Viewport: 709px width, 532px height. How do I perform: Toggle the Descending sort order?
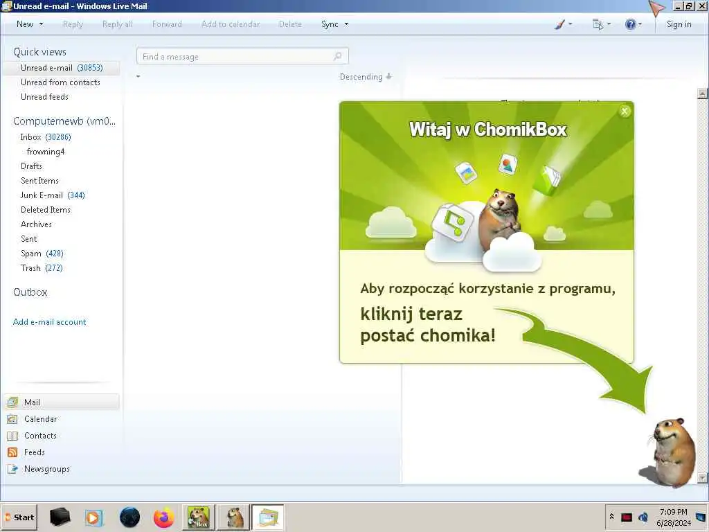(366, 76)
